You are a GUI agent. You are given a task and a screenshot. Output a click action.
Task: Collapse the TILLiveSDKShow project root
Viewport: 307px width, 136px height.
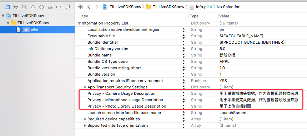coord(3,16)
